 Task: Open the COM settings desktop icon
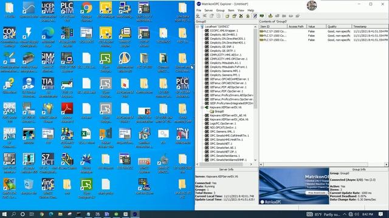pyautogui.click(x=10, y=37)
